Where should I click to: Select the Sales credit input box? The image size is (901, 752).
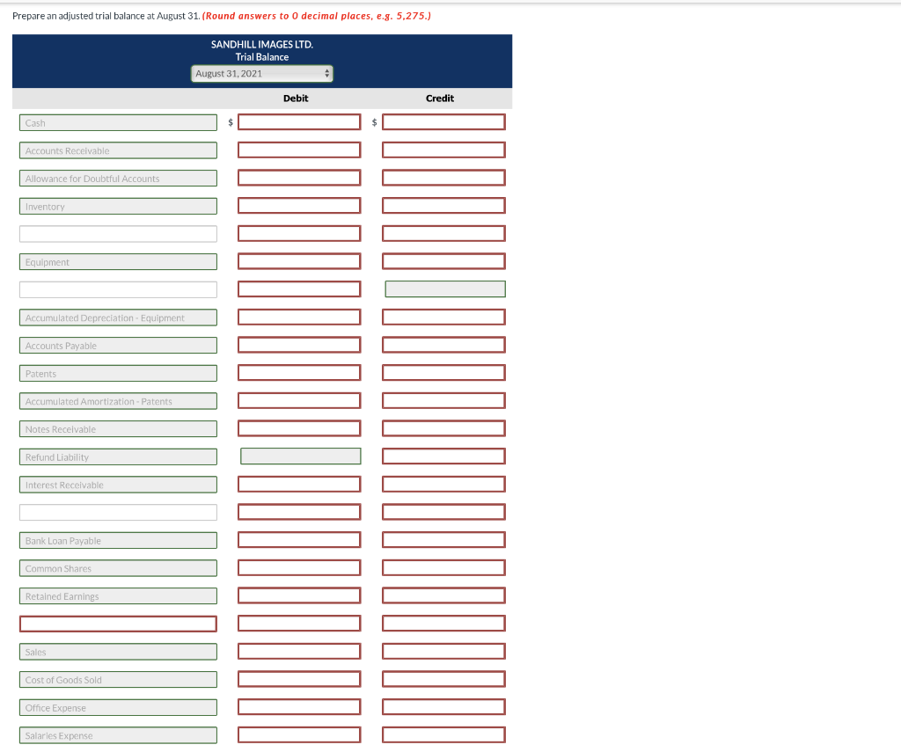(443, 652)
